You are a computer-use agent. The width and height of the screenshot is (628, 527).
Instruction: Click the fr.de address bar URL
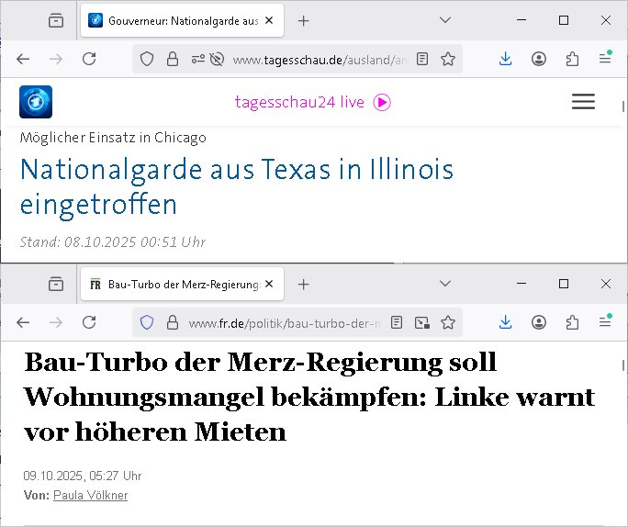click(285, 323)
